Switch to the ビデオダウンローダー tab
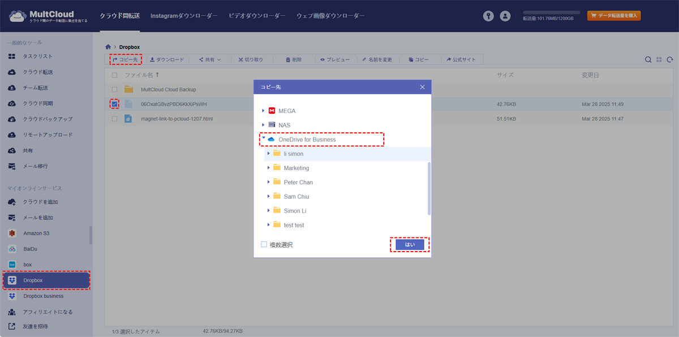The image size is (679, 337). (257, 16)
